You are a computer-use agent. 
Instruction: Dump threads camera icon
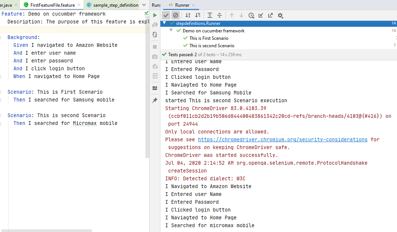(155, 57)
